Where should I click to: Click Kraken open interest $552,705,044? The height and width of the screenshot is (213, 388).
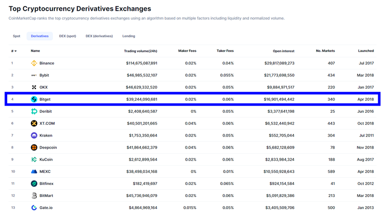282,136
